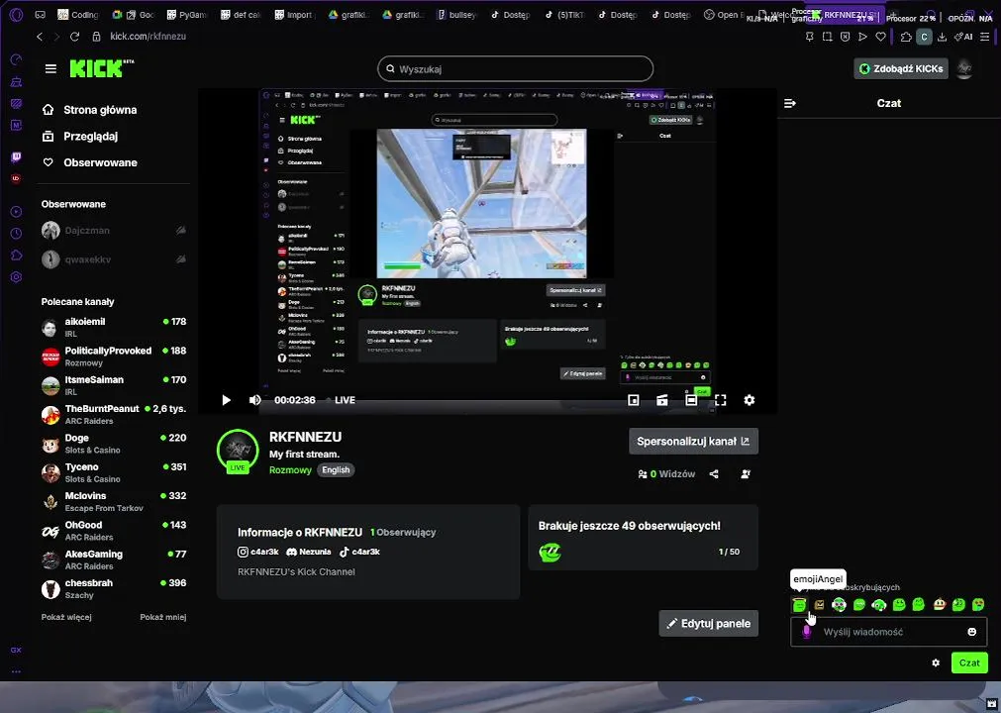Activate picture-in-picture in the player
The image size is (1001, 713).
click(x=634, y=400)
